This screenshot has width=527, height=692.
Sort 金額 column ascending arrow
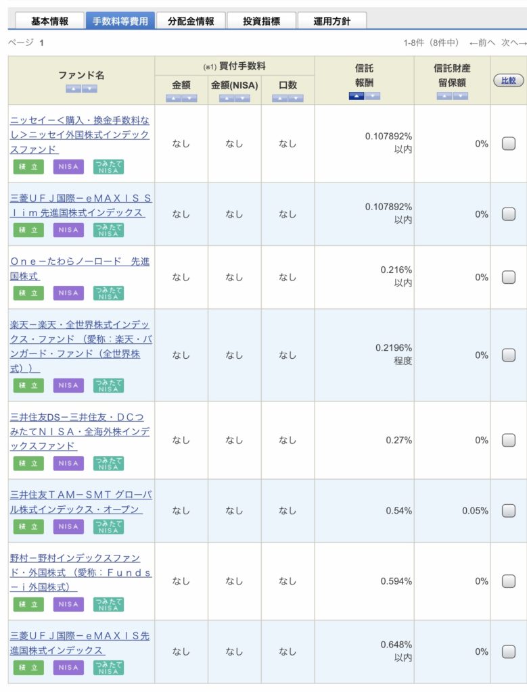(x=173, y=98)
